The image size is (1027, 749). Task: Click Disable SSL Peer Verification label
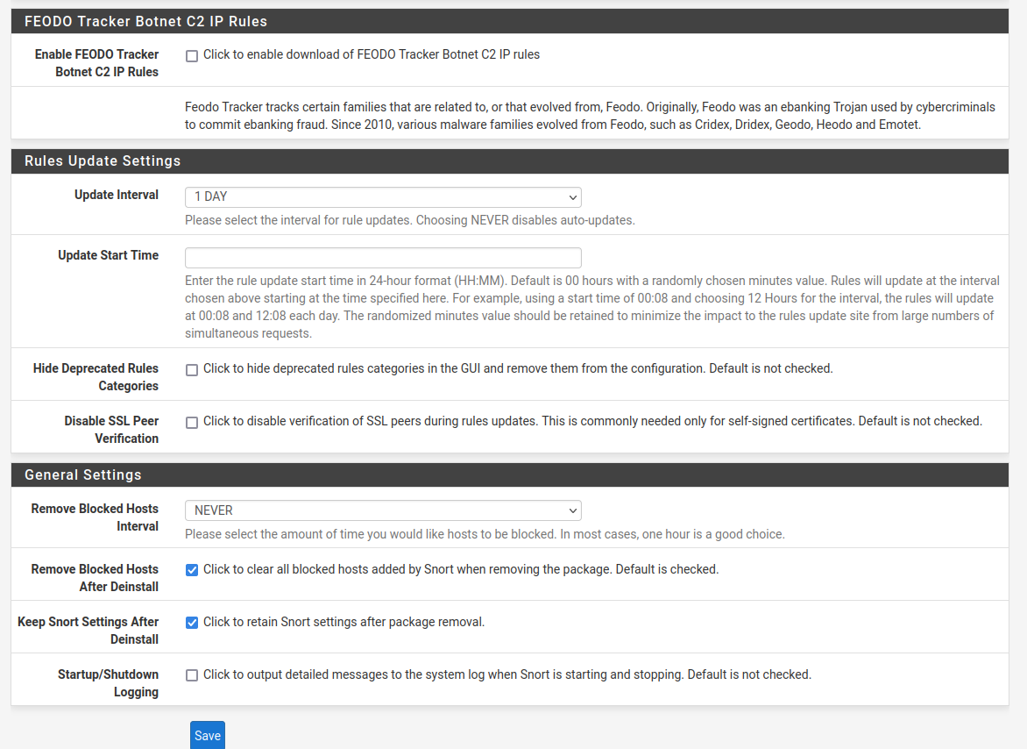point(111,429)
